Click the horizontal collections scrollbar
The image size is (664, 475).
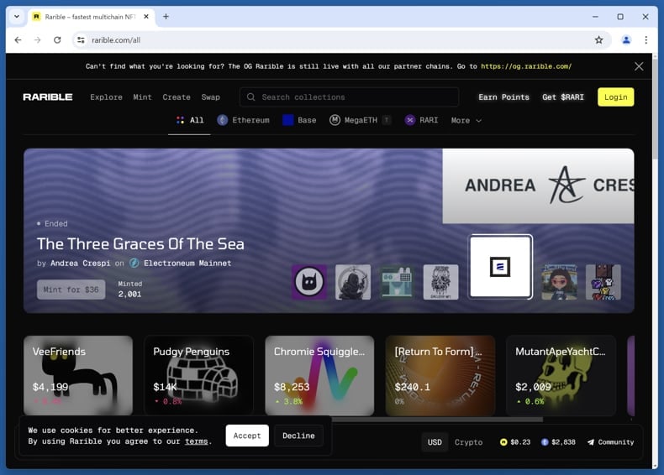pos(437,420)
